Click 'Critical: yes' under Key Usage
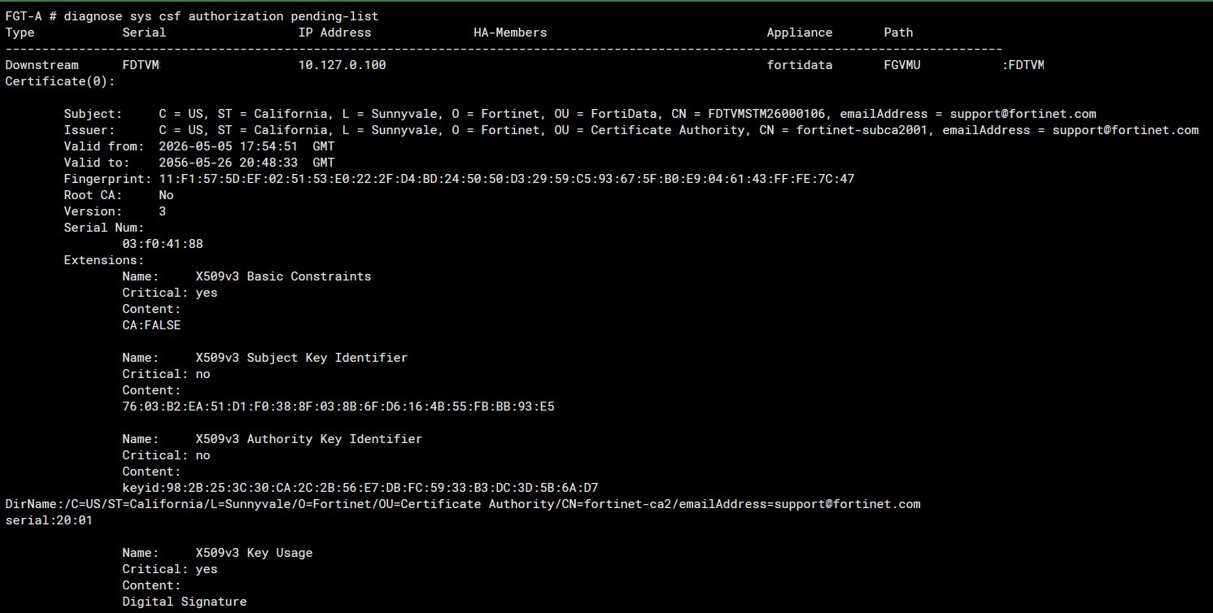 click(170, 569)
